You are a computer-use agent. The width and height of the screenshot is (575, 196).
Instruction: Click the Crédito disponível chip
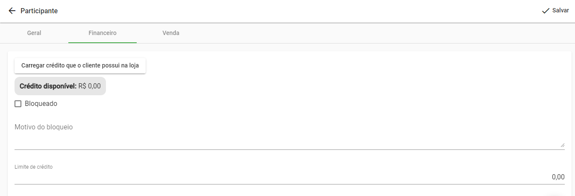pos(60,86)
